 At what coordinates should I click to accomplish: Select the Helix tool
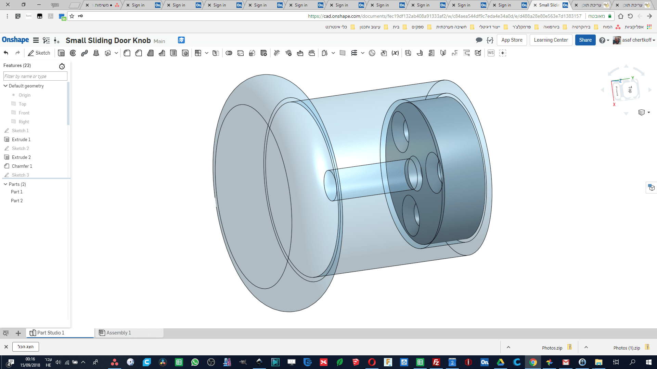354,53
